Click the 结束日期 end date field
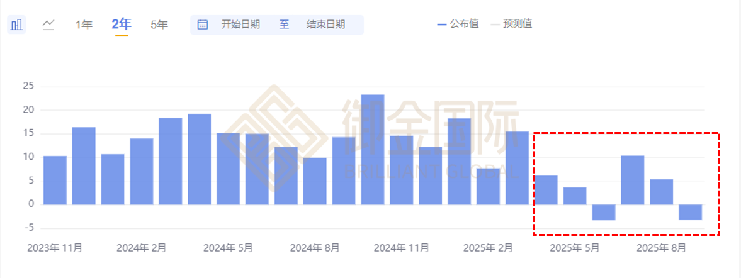Image resolution: width=741 pixels, height=278 pixels. click(325, 25)
